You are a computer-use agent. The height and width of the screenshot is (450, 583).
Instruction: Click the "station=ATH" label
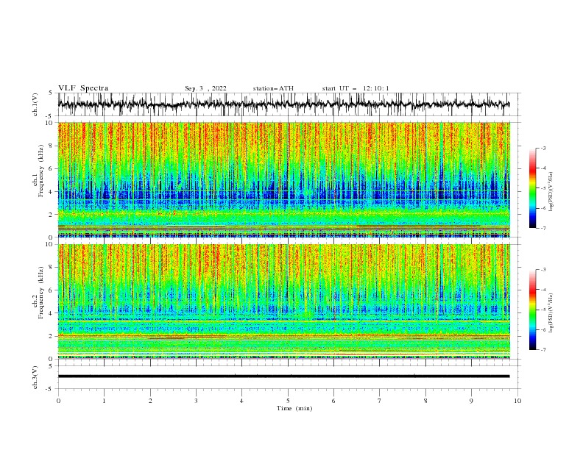click(x=273, y=88)
